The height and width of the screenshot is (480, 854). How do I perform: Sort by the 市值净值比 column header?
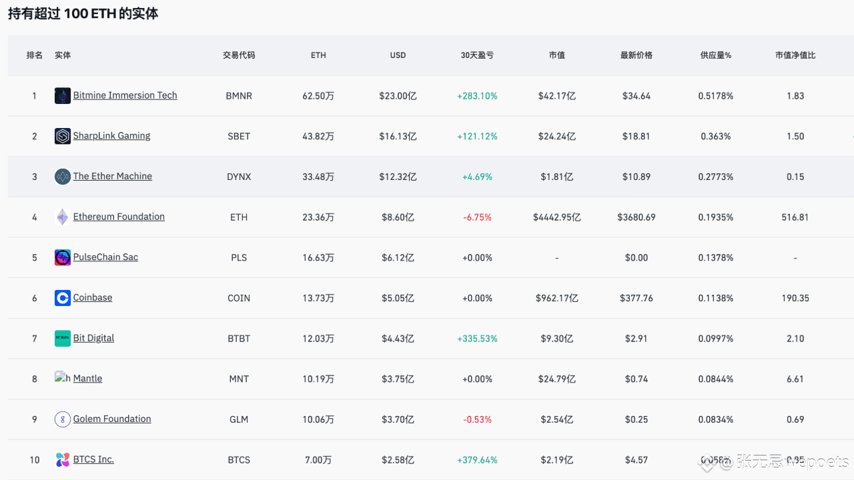click(795, 55)
